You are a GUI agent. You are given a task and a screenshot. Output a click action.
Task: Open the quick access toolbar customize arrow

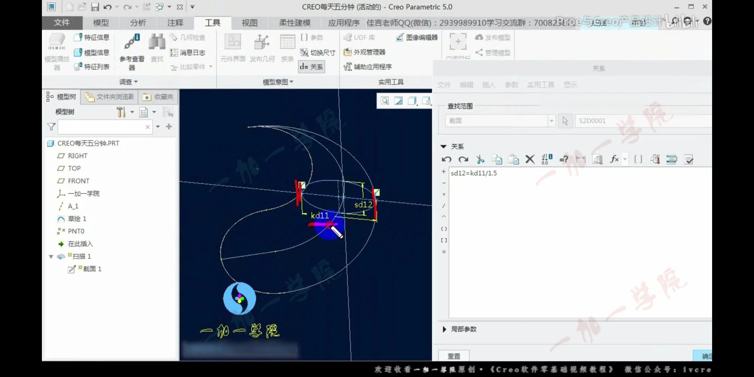[x=192, y=7]
